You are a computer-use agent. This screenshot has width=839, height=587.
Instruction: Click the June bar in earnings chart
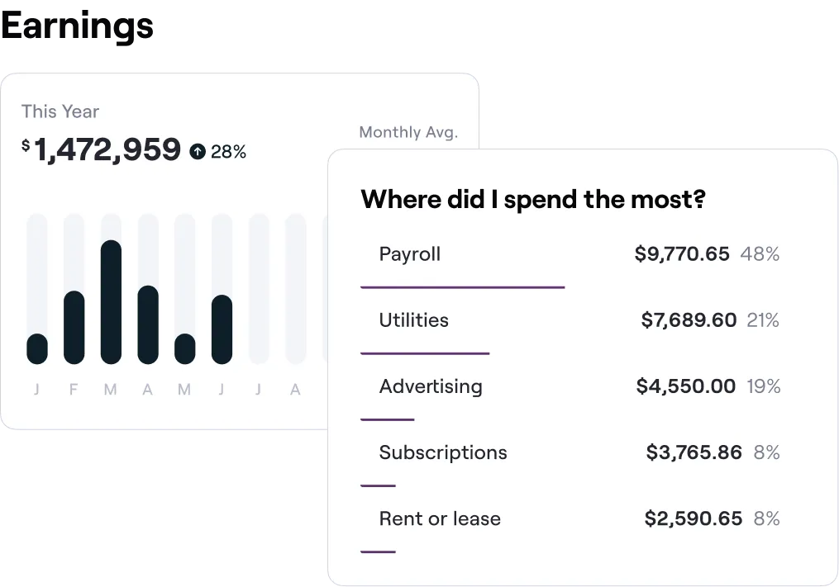[x=222, y=329]
